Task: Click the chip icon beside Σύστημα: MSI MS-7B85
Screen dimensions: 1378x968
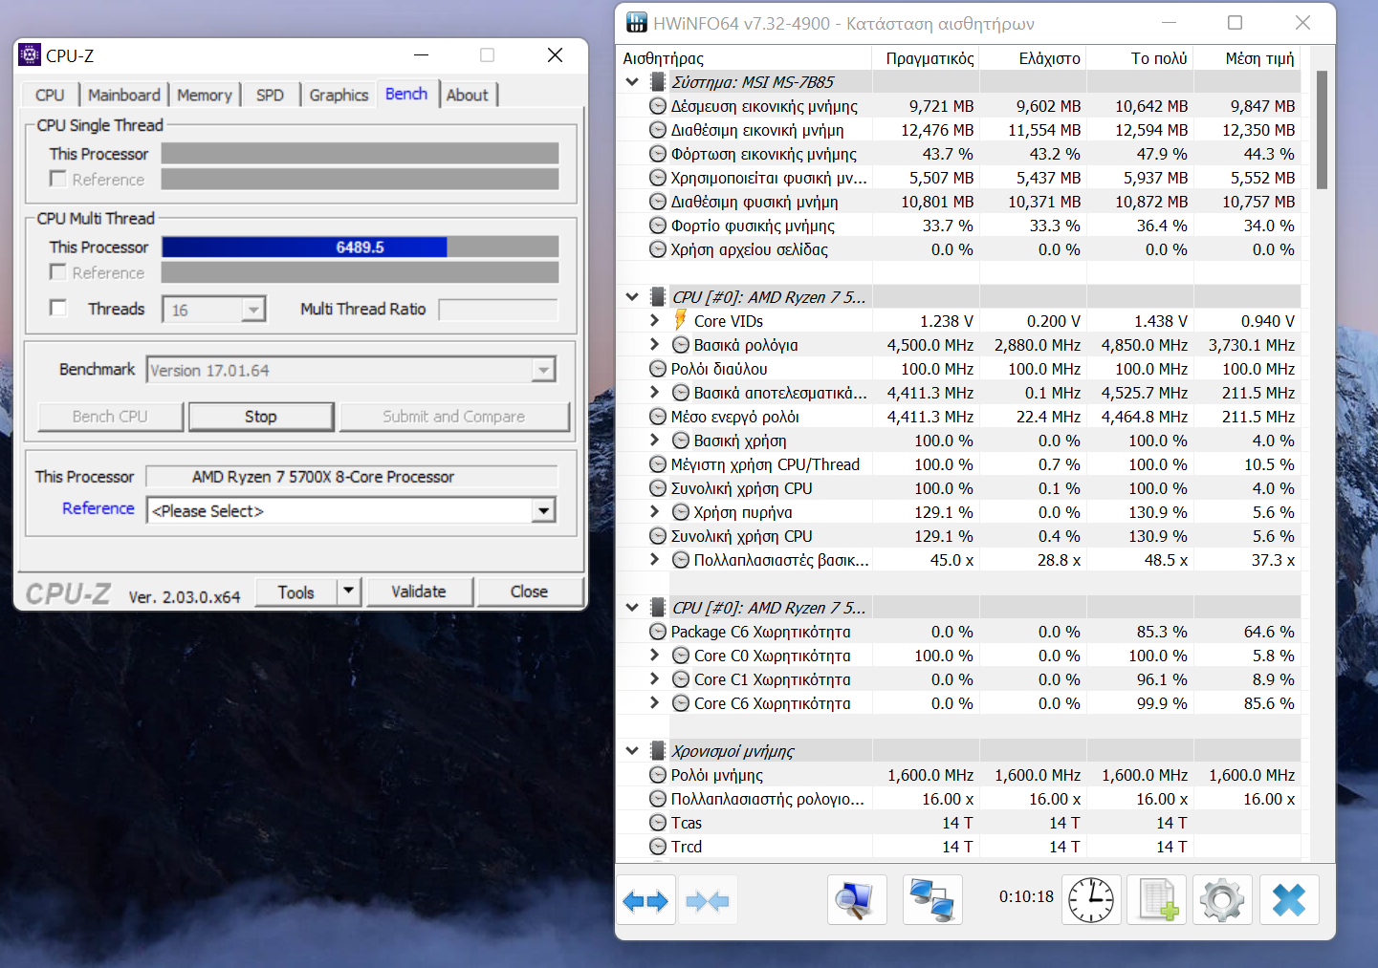Action: click(658, 82)
